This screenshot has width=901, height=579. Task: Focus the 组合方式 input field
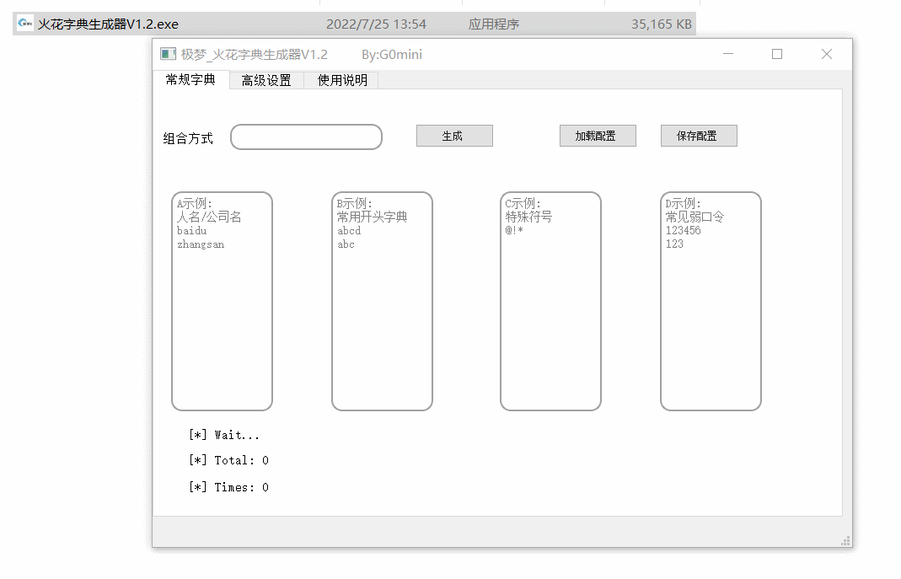coord(306,137)
